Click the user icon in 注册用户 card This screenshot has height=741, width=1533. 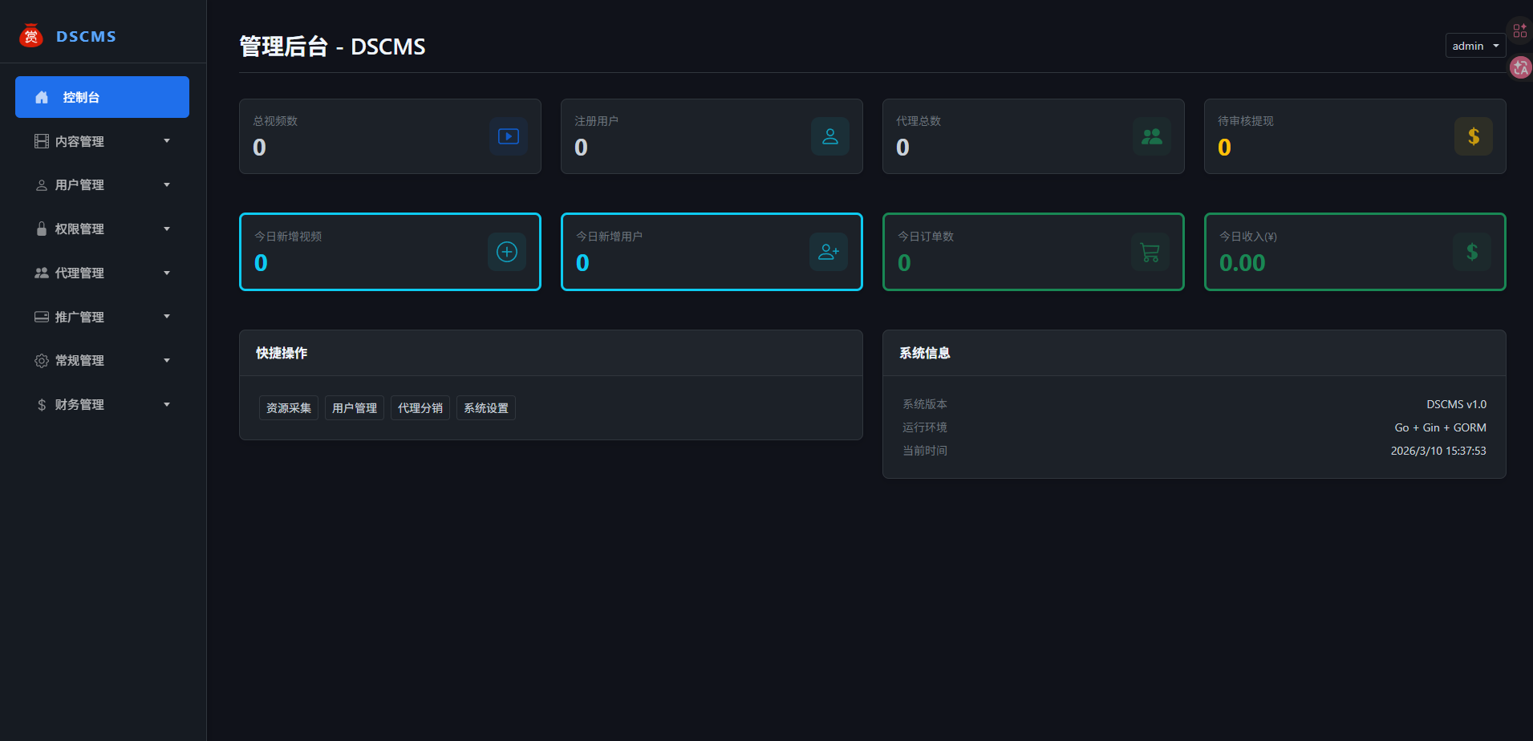click(829, 136)
